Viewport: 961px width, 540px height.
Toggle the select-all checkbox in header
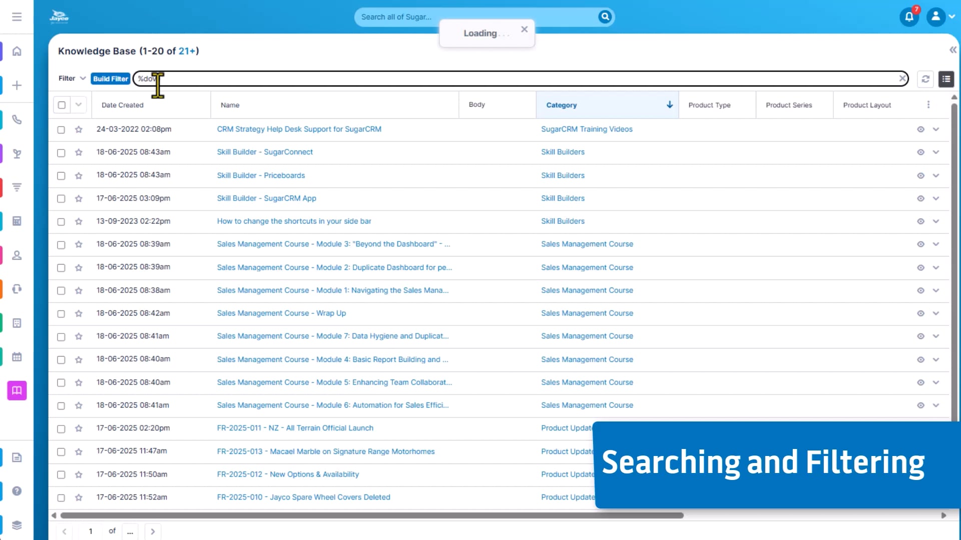pos(62,105)
